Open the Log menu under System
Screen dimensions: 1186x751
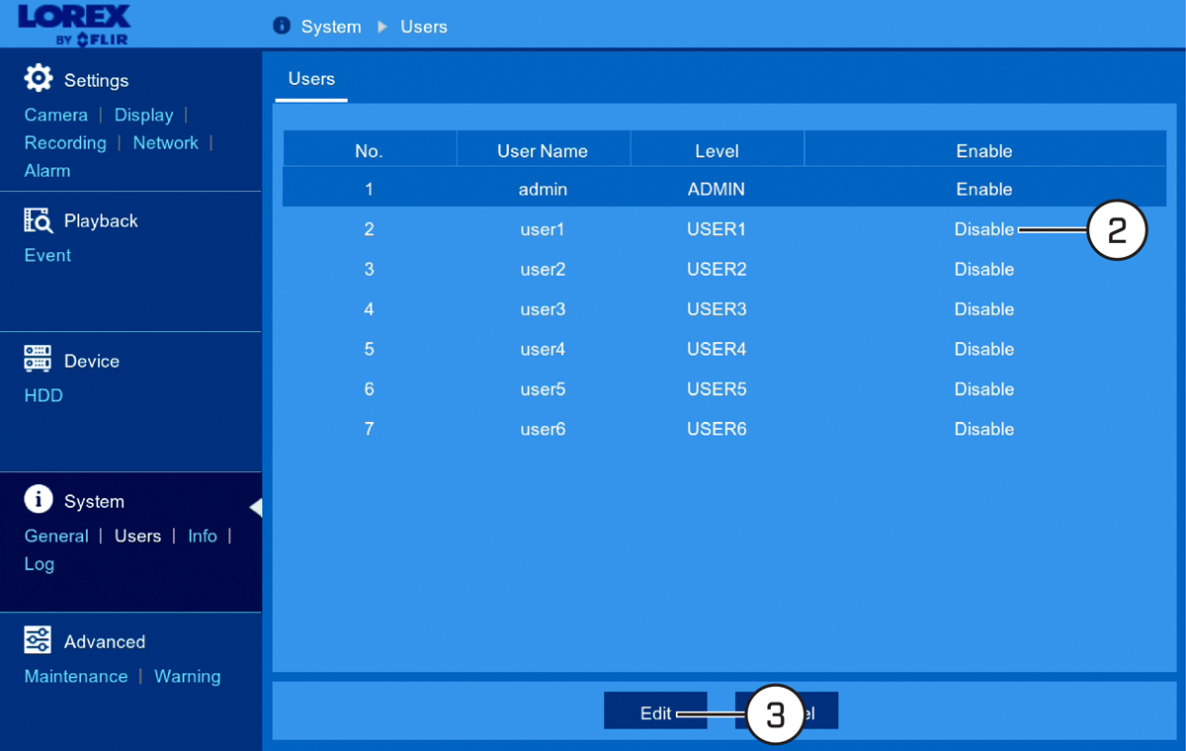[x=40, y=563]
